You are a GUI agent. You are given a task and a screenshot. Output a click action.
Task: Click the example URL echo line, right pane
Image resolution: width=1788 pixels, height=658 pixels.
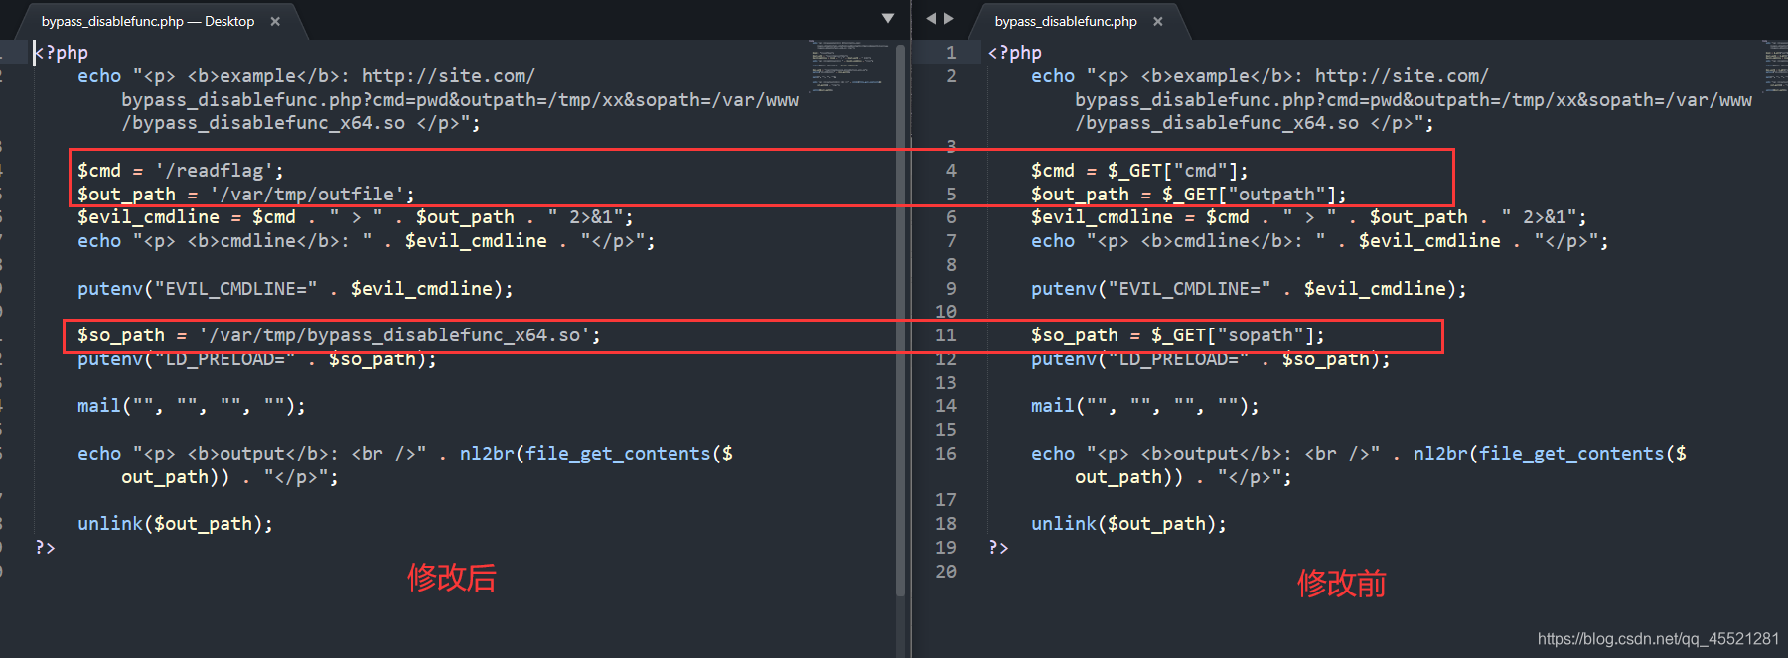1392,100
